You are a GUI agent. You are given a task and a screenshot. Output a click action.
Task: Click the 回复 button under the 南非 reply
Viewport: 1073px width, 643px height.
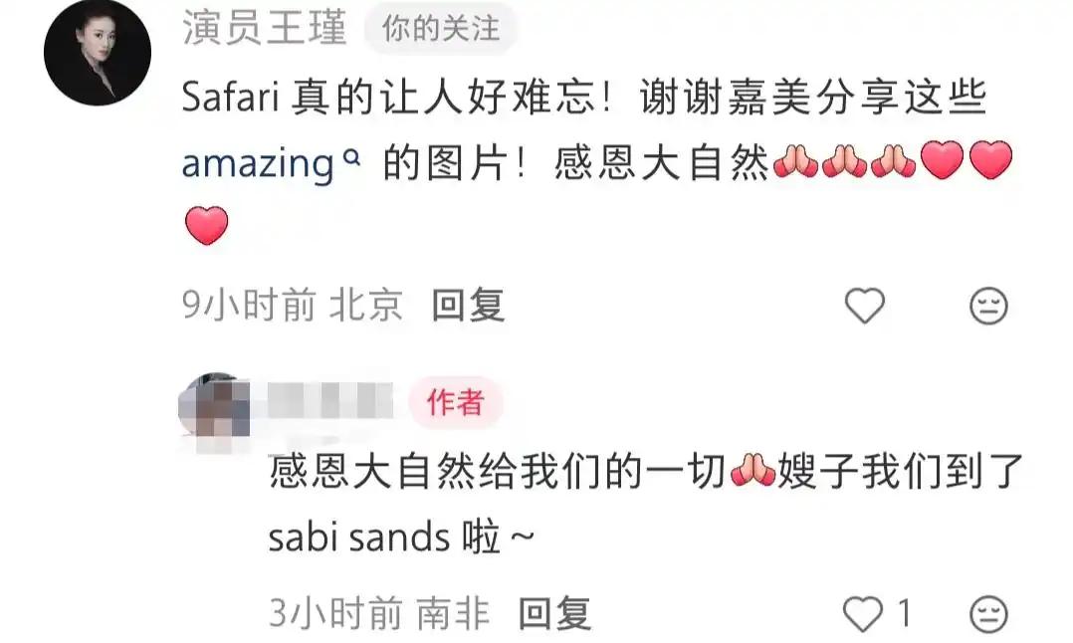click(x=555, y=613)
